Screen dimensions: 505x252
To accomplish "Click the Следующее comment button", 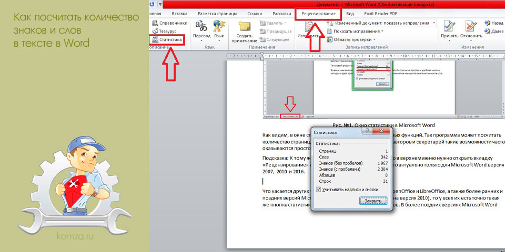I will (x=274, y=39).
